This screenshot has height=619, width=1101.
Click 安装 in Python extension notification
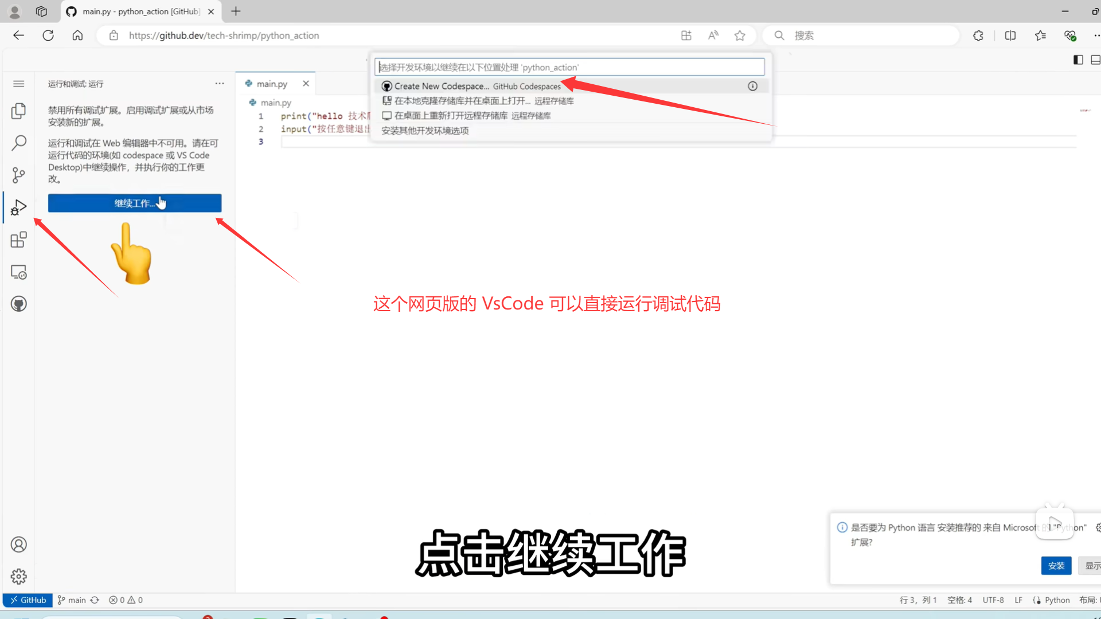[x=1056, y=566]
